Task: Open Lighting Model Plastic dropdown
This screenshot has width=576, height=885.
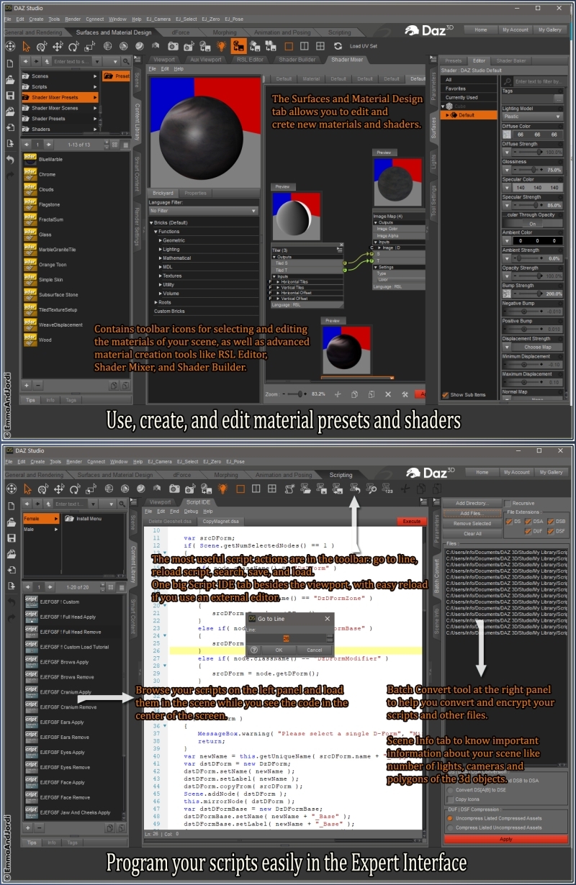Action: [x=533, y=117]
